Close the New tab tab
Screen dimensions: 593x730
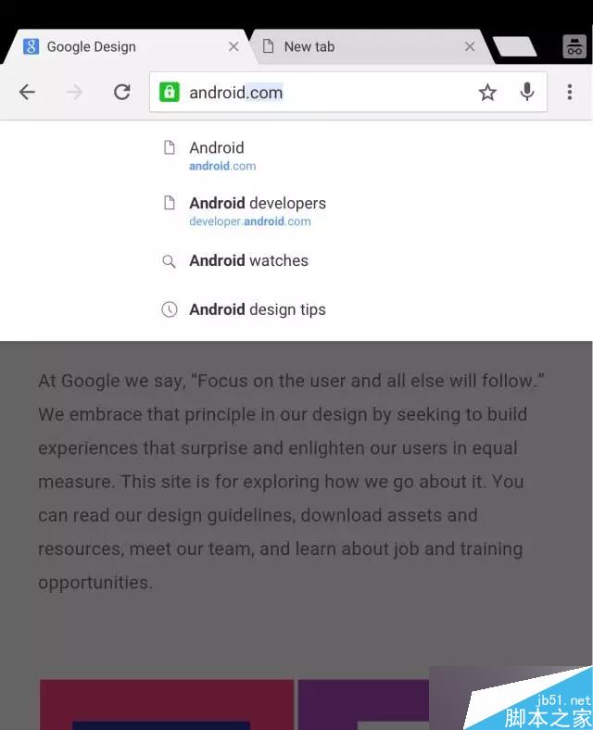[470, 46]
